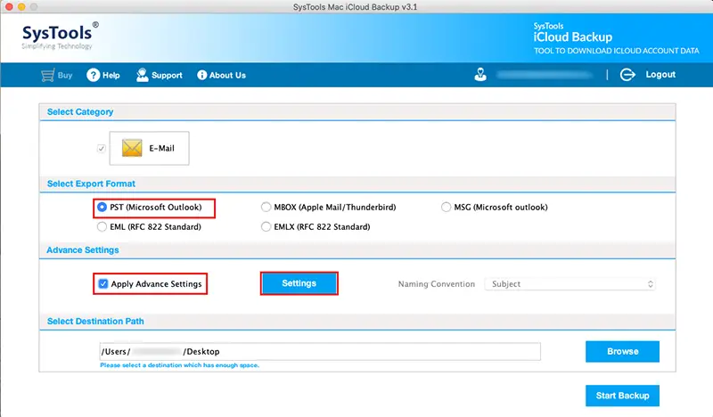Click the iCloud Backup title text
The height and width of the screenshot is (417, 713).
pyautogui.click(x=572, y=37)
